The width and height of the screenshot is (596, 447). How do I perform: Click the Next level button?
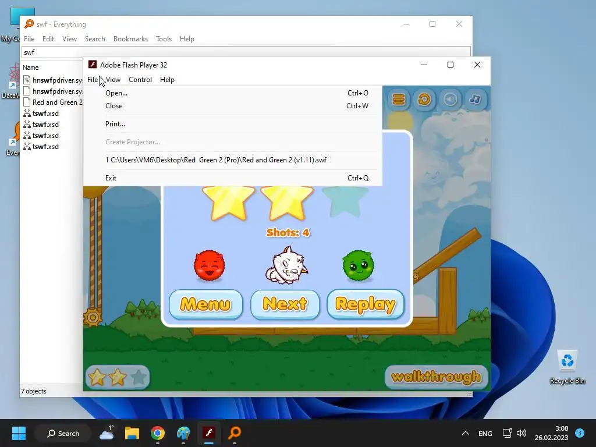click(285, 304)
